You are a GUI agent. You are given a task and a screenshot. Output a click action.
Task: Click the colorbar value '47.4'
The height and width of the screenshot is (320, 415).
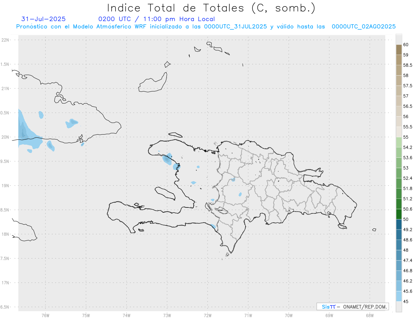tap(408, 260)
